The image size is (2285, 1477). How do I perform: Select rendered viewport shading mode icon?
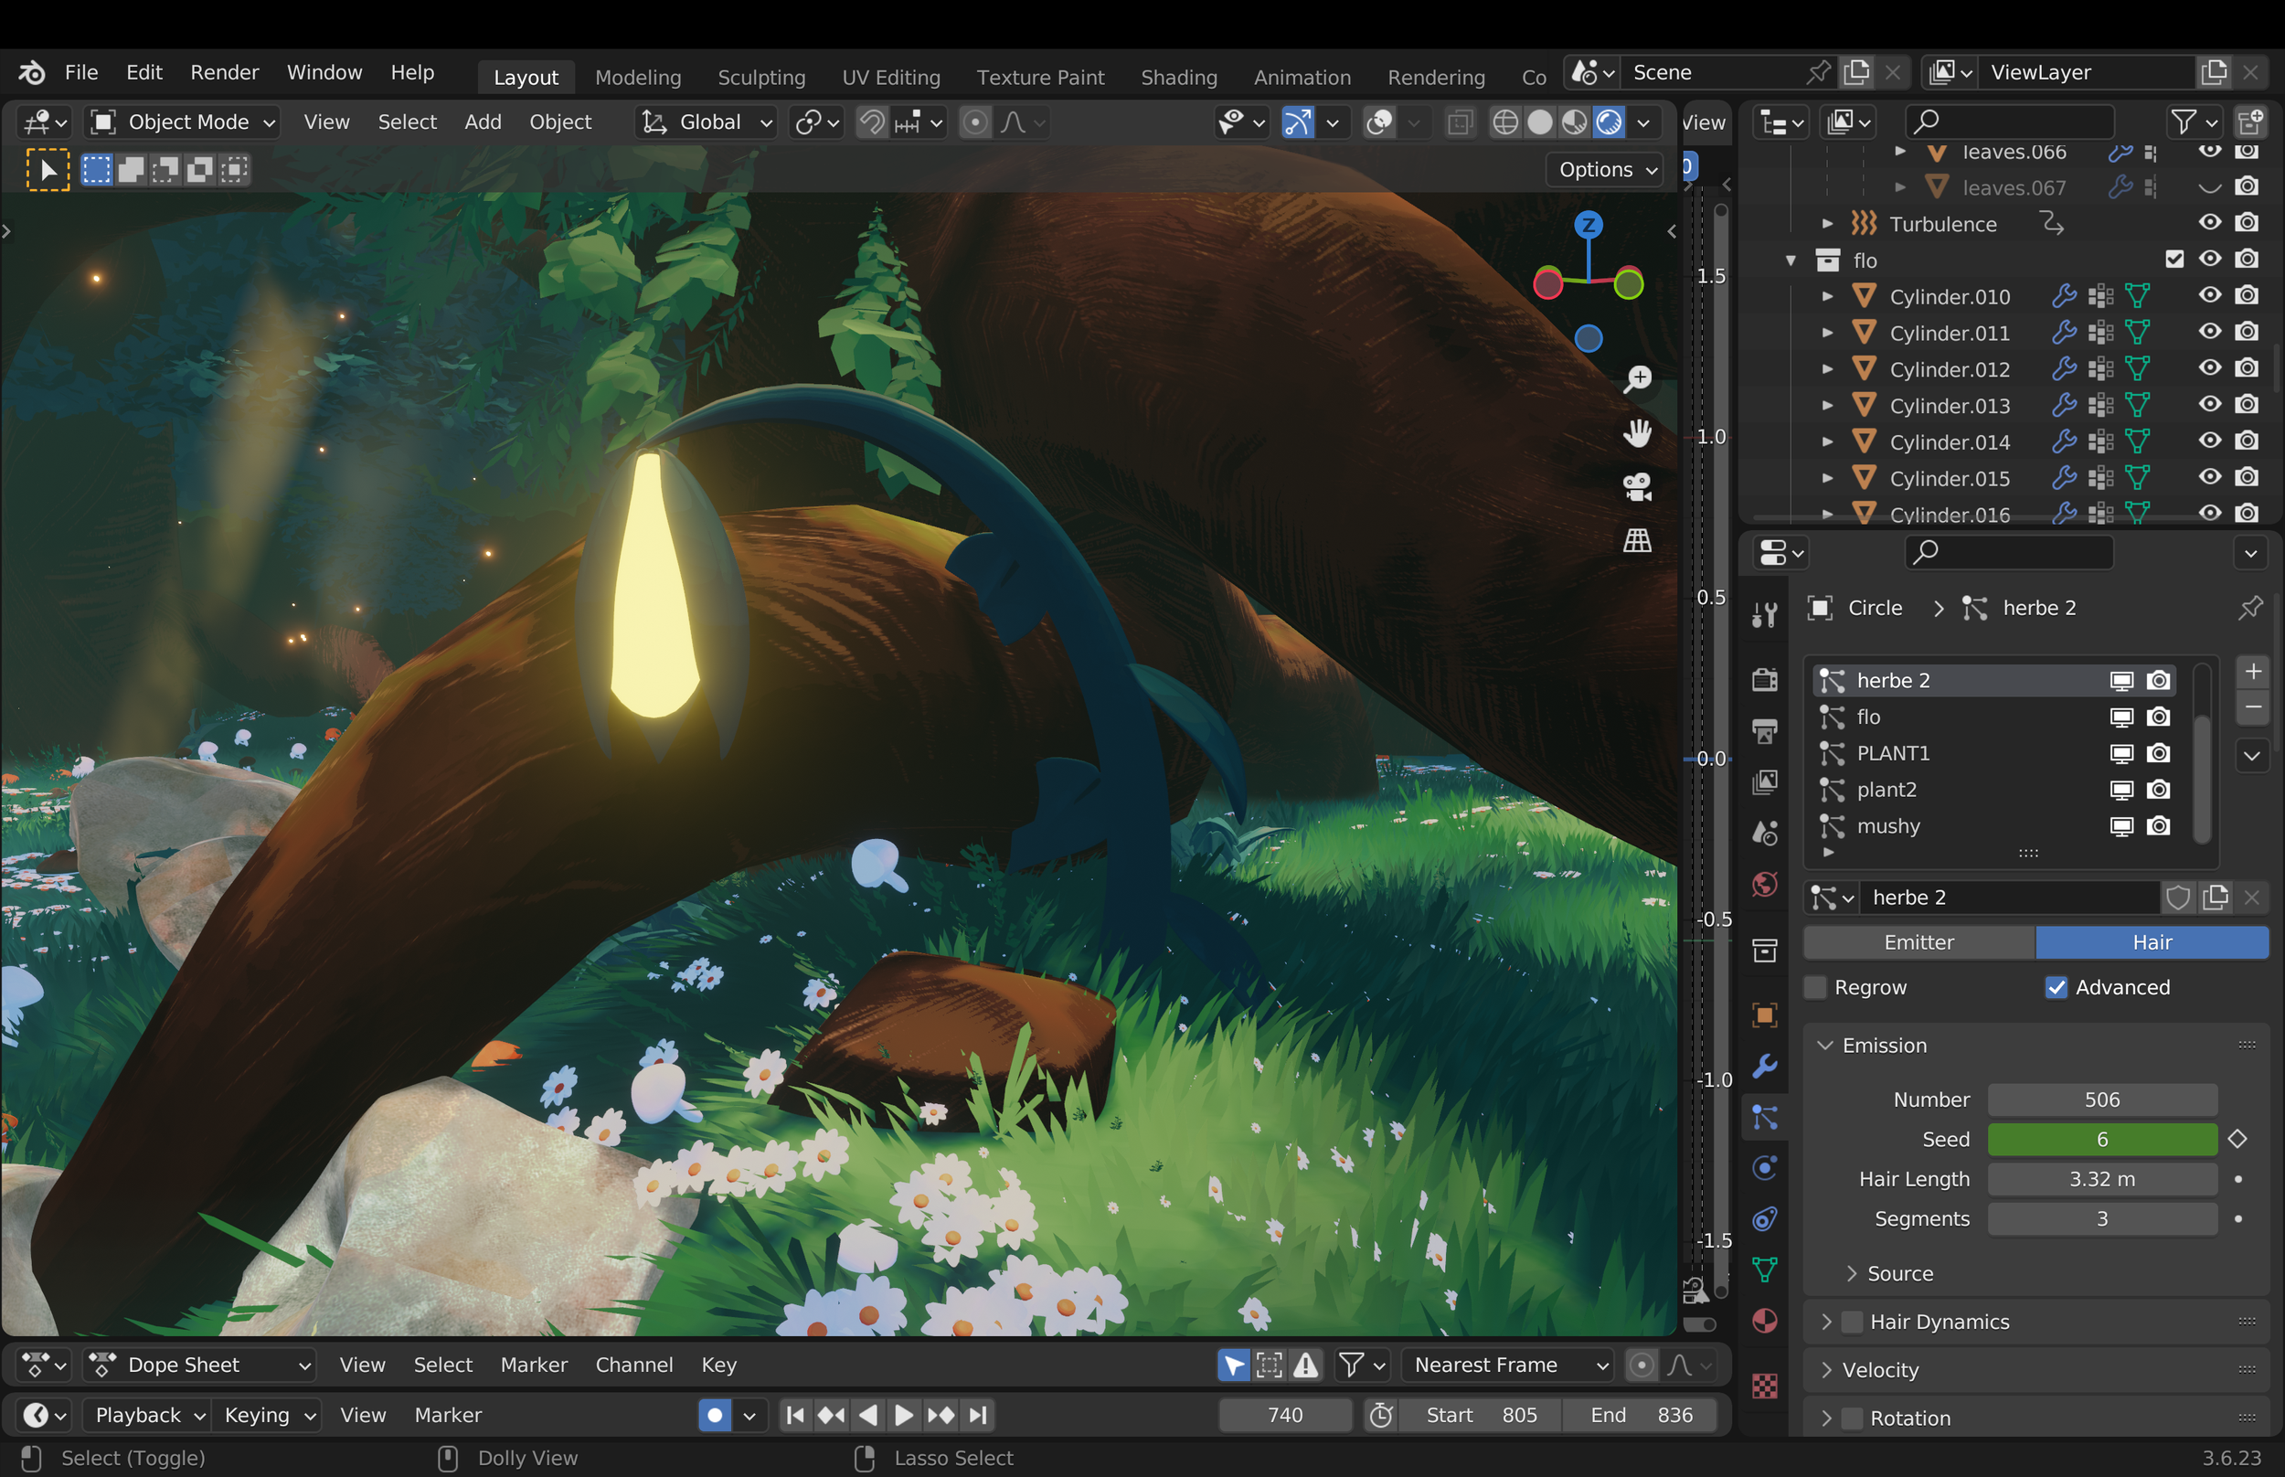click(1608, 122)
